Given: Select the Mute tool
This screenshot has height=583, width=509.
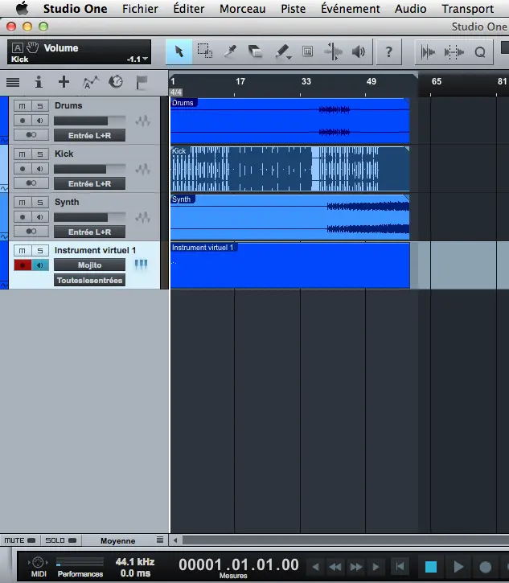Looking at the screenshot, I should click(x=307, y=51).
